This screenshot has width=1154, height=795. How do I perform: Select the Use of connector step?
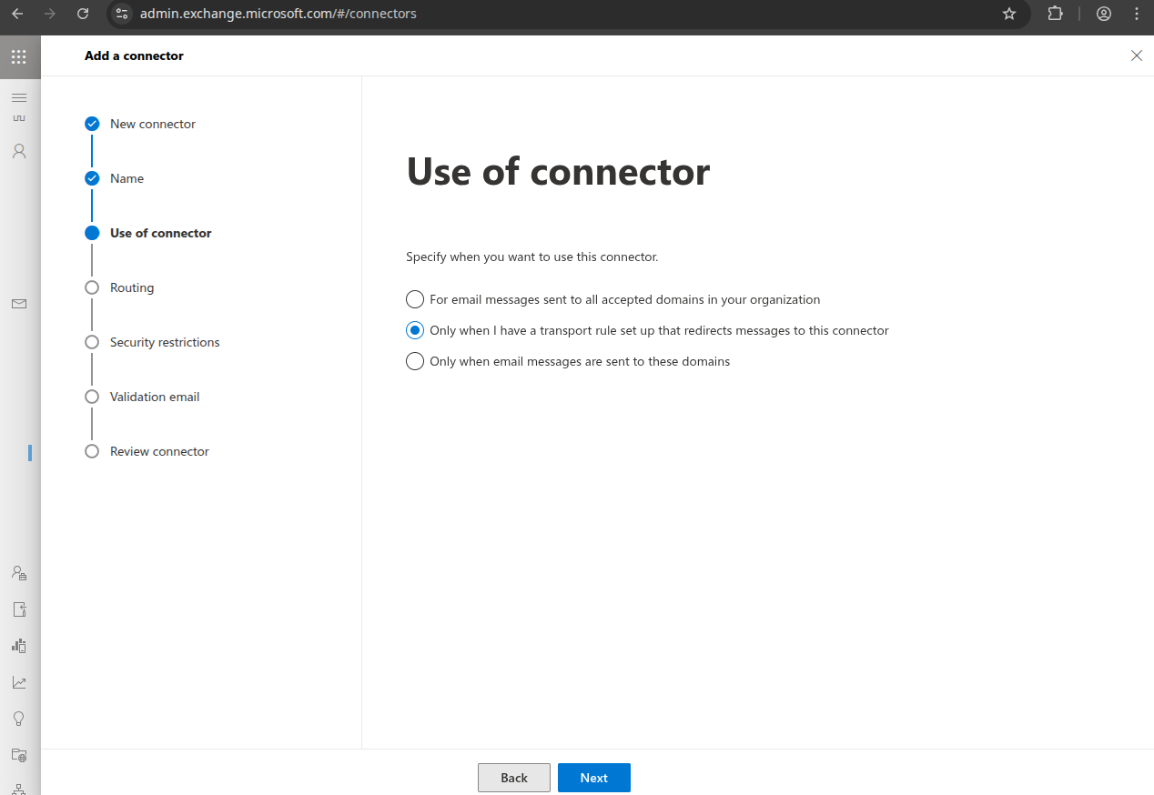(x=148, y=233)
